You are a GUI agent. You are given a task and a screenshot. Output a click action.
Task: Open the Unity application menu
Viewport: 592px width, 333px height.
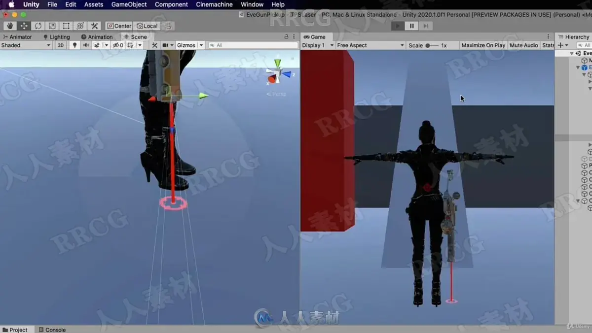[31, 4]
